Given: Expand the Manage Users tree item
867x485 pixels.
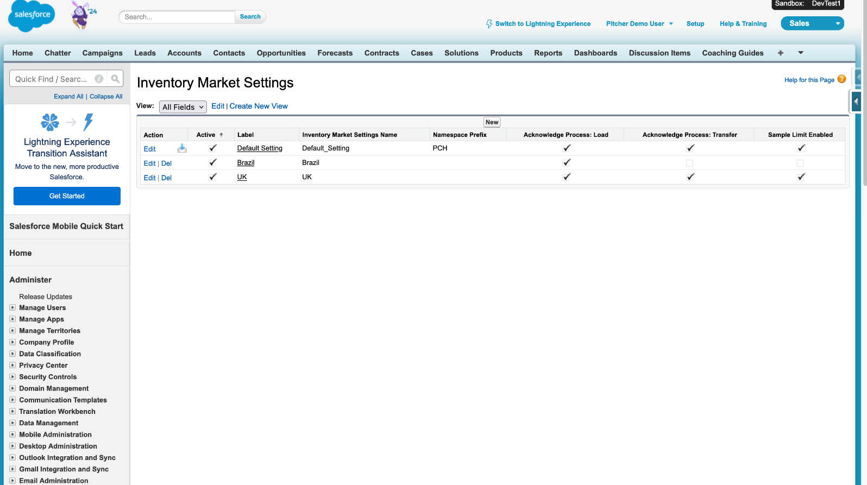Looking at the screenshot, I should 12,307.
